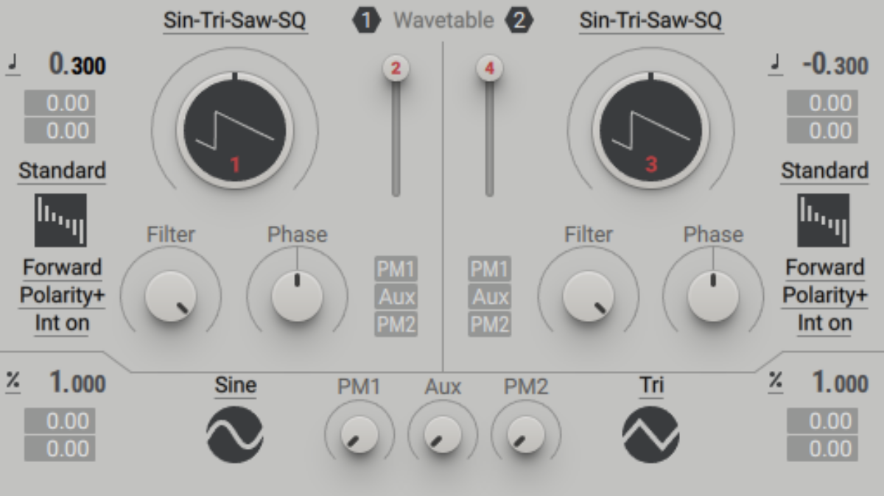Click oscillator 2 level slider handle 4
Image resolution: width=884 pixels, height=496 pixels.
489,69
